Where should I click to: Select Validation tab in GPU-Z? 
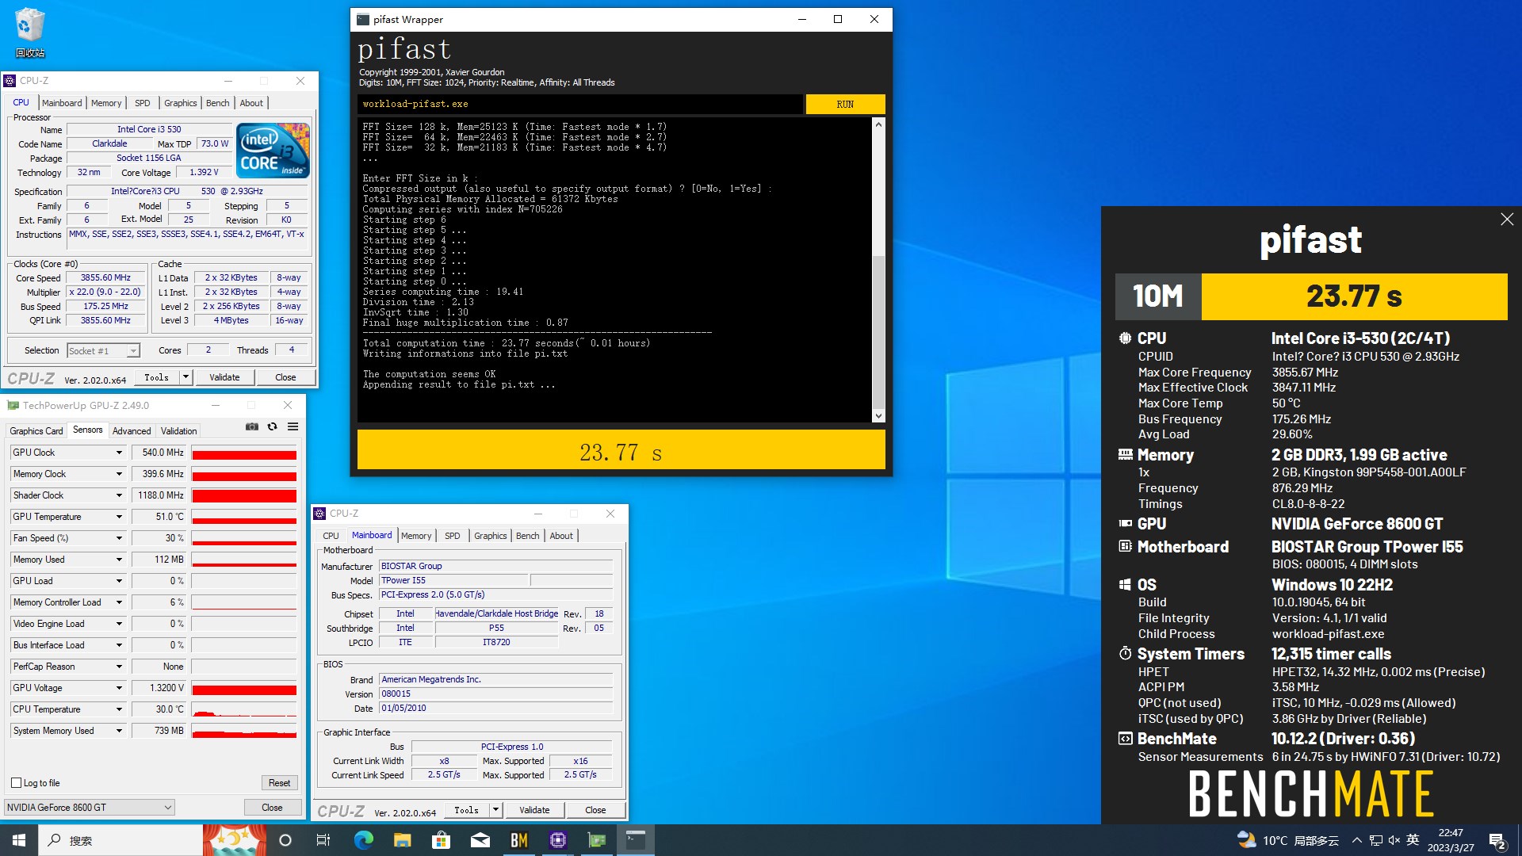click(x=178, y=431)
